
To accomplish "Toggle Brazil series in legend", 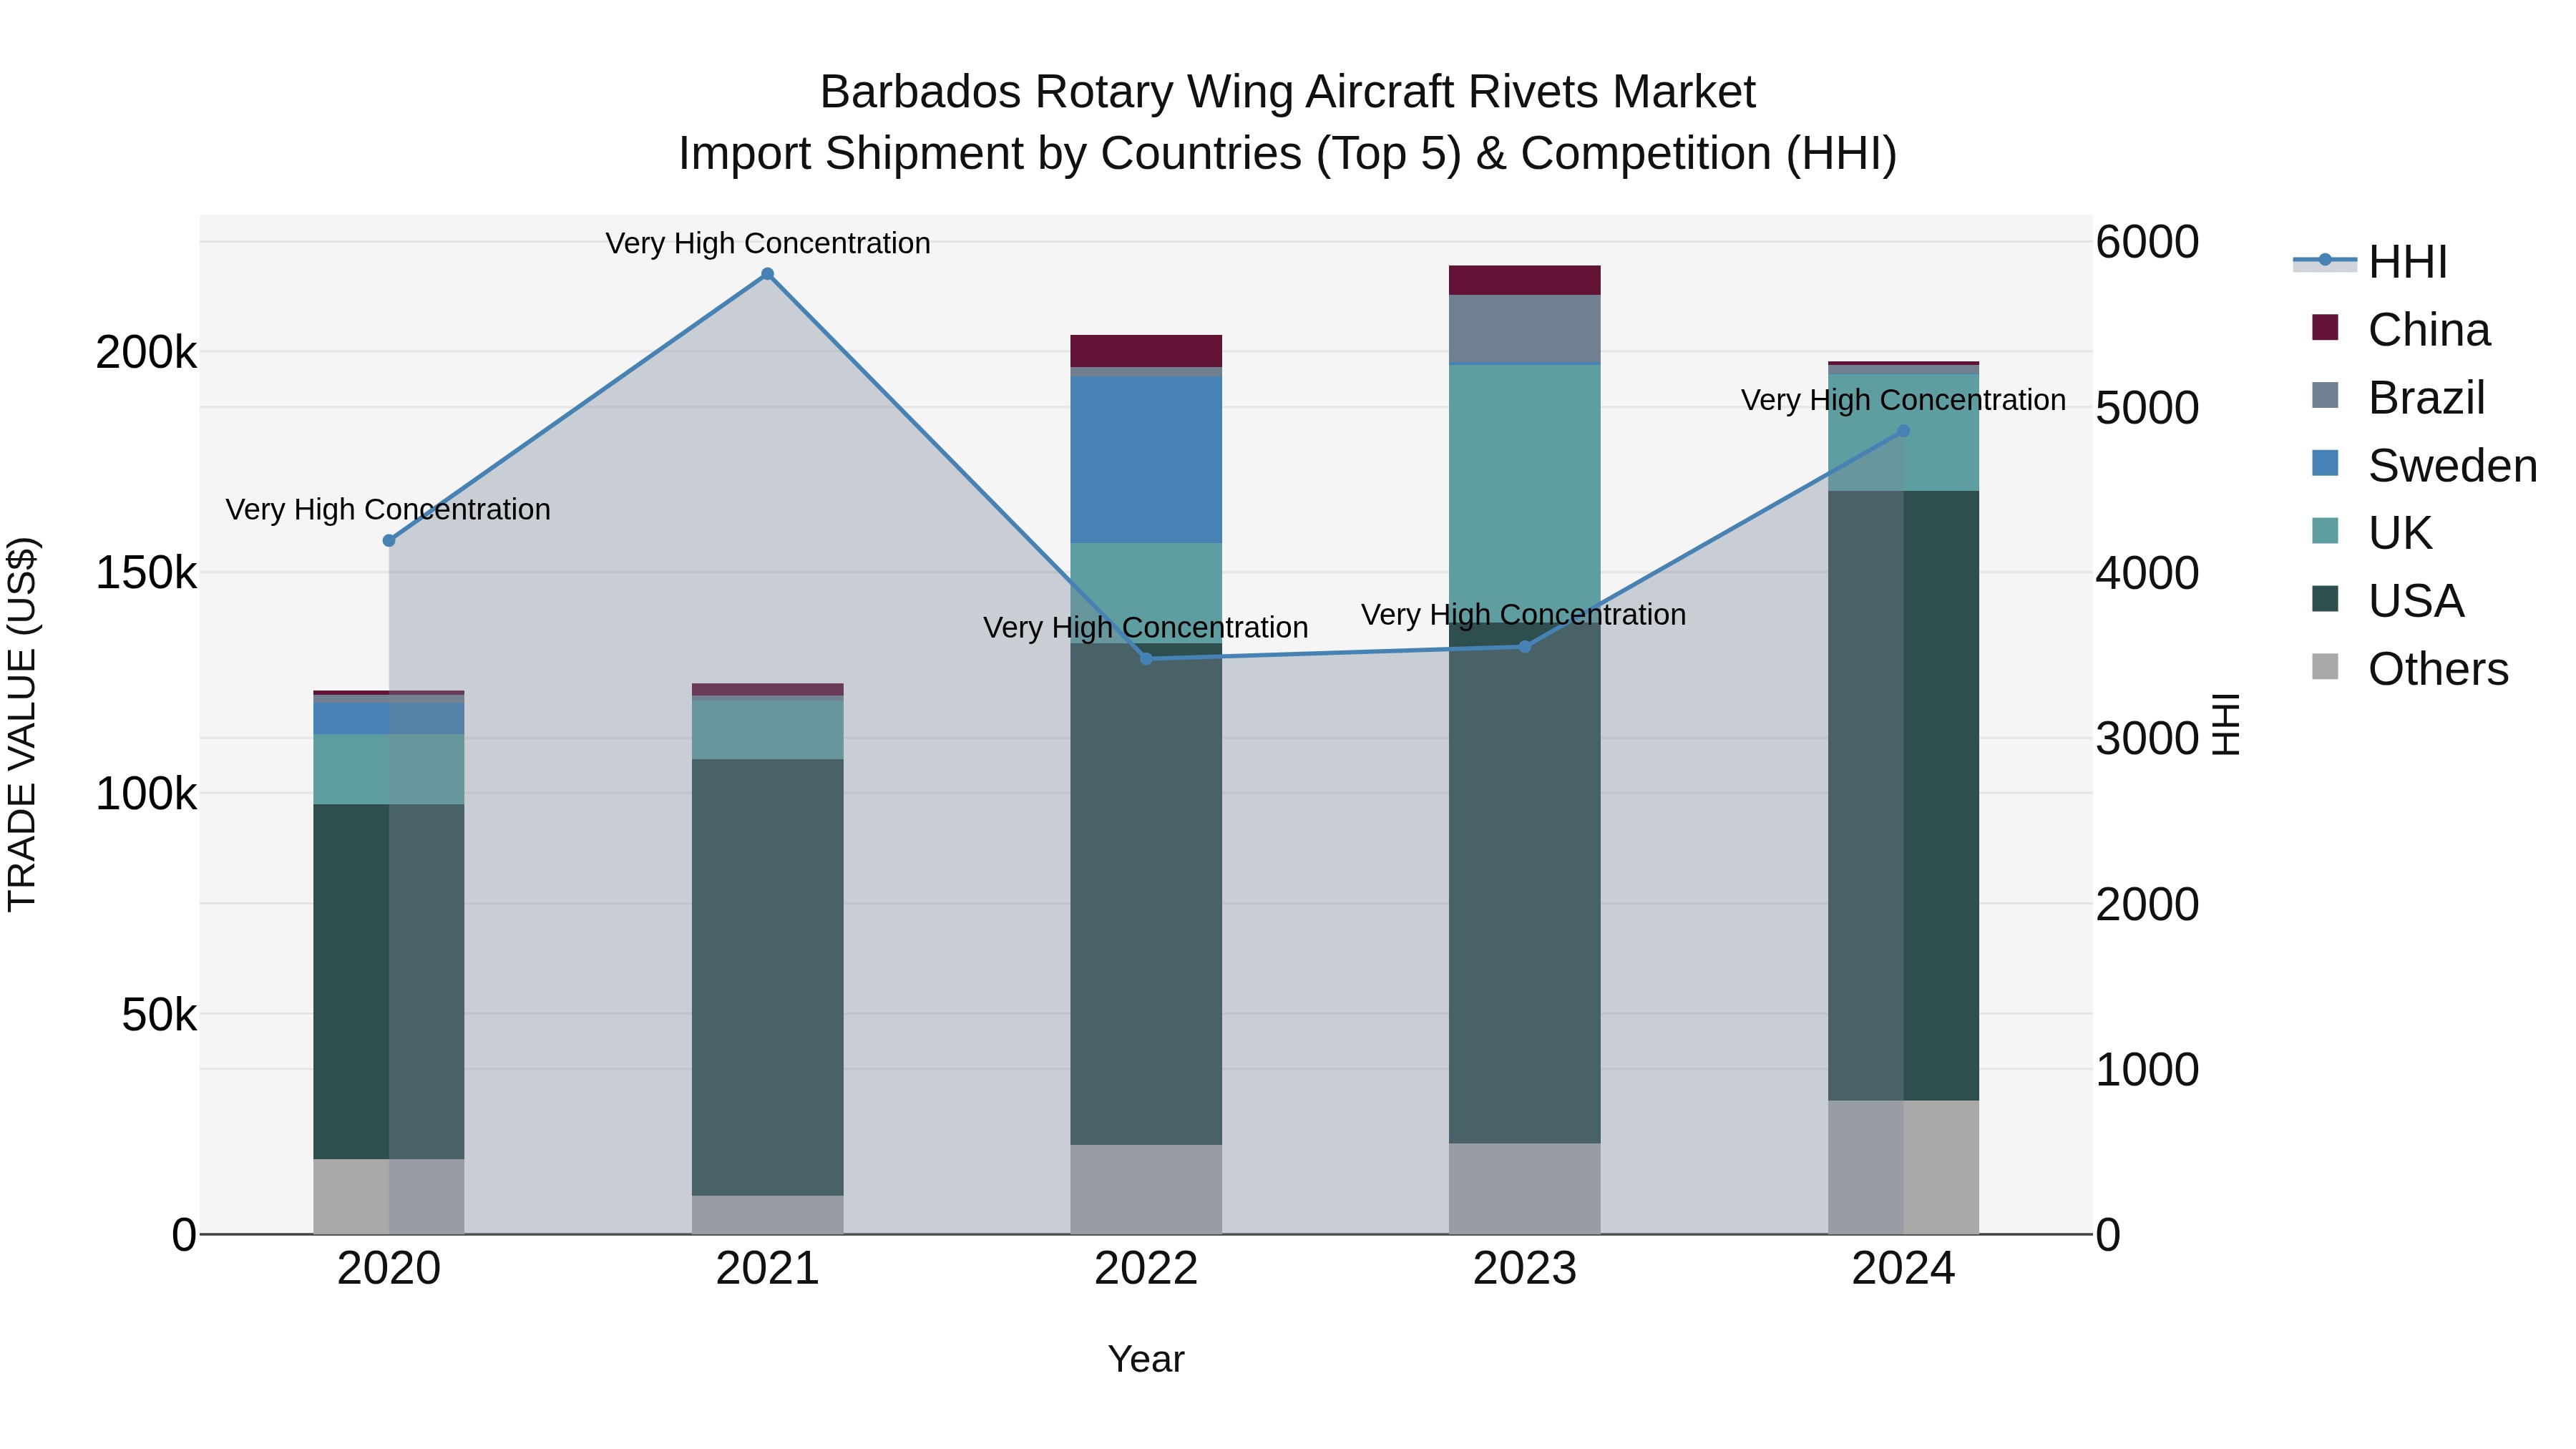I will pos(2398,398).
